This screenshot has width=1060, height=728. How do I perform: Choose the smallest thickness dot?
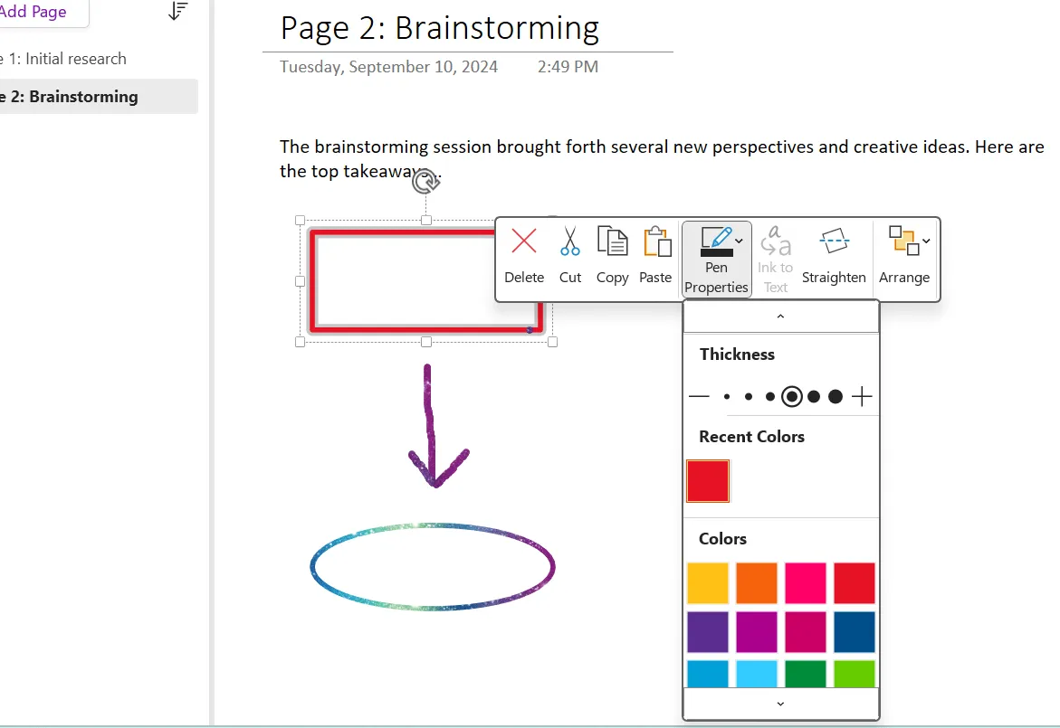pos(727,396)
